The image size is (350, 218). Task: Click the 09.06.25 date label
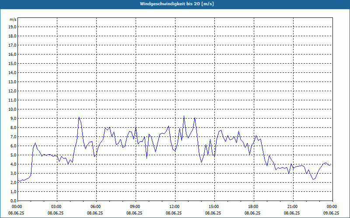coord(331,213)
